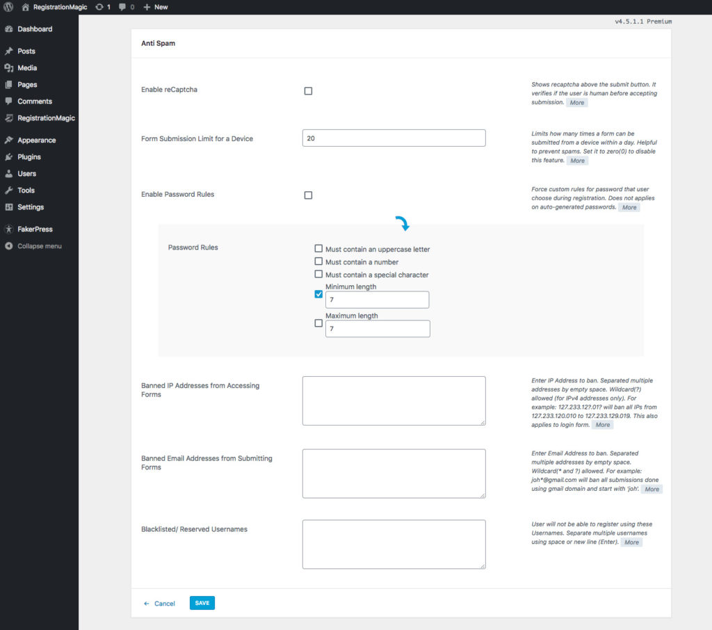Viewport: 712px width, 630px height.
Task: Toggle the Enable Password Rules checkbox
Action: click(308, 195)
